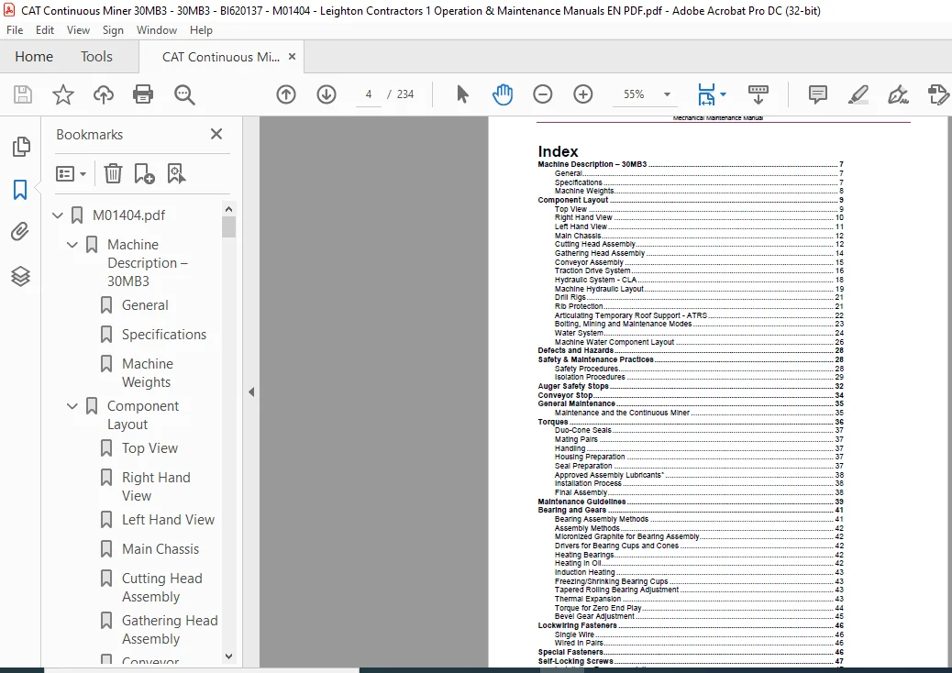Select the Highlight text tool

click(858, 94)
